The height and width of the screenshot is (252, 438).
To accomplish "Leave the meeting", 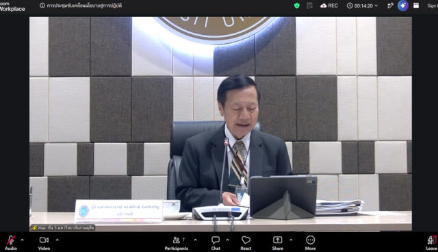I will (432, 242).
